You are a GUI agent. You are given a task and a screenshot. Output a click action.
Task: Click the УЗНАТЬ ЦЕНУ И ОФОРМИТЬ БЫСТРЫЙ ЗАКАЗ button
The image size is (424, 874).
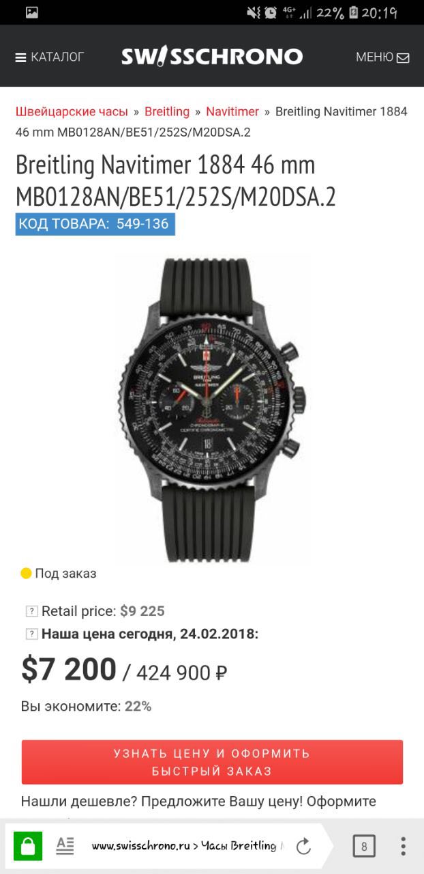[x=212, y=762]
